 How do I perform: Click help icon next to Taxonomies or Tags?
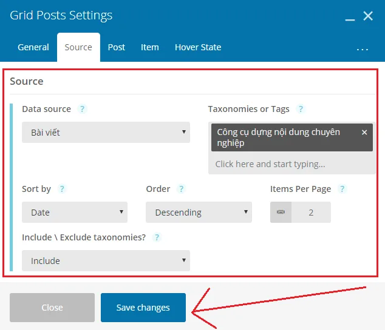[301, 109]
